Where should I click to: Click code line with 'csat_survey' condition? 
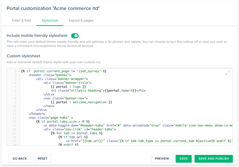click(64, 71)
